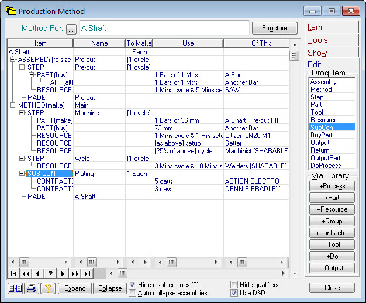The width and height of the screenshot is (366, 303).
Task: Collapse the SUB-CON Plating node
Action: pyautogui.click(x=22, y=174)
